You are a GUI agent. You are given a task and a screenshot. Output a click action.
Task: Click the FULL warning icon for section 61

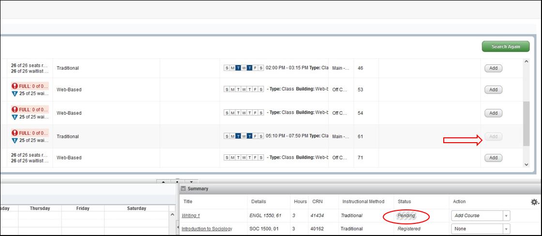pos(15,133)
